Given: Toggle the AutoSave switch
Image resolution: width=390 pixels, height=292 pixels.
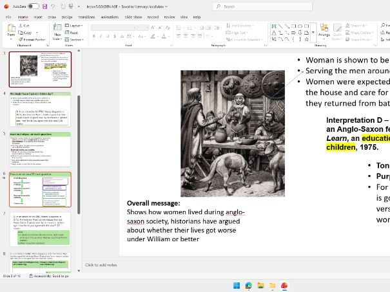Looking at the screenshot, I should point(34,6).
